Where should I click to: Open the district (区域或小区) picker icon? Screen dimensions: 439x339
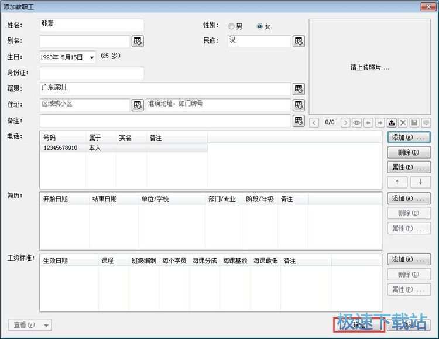coord(138,105)
